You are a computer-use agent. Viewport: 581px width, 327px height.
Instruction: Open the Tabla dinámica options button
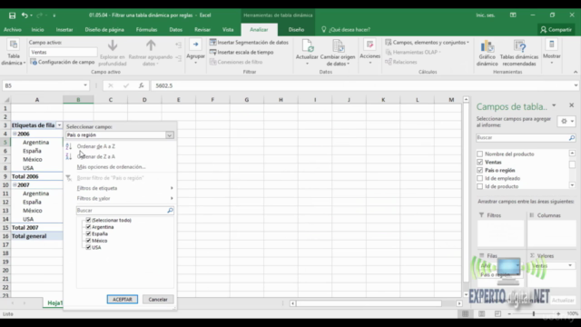coord(14,53)
